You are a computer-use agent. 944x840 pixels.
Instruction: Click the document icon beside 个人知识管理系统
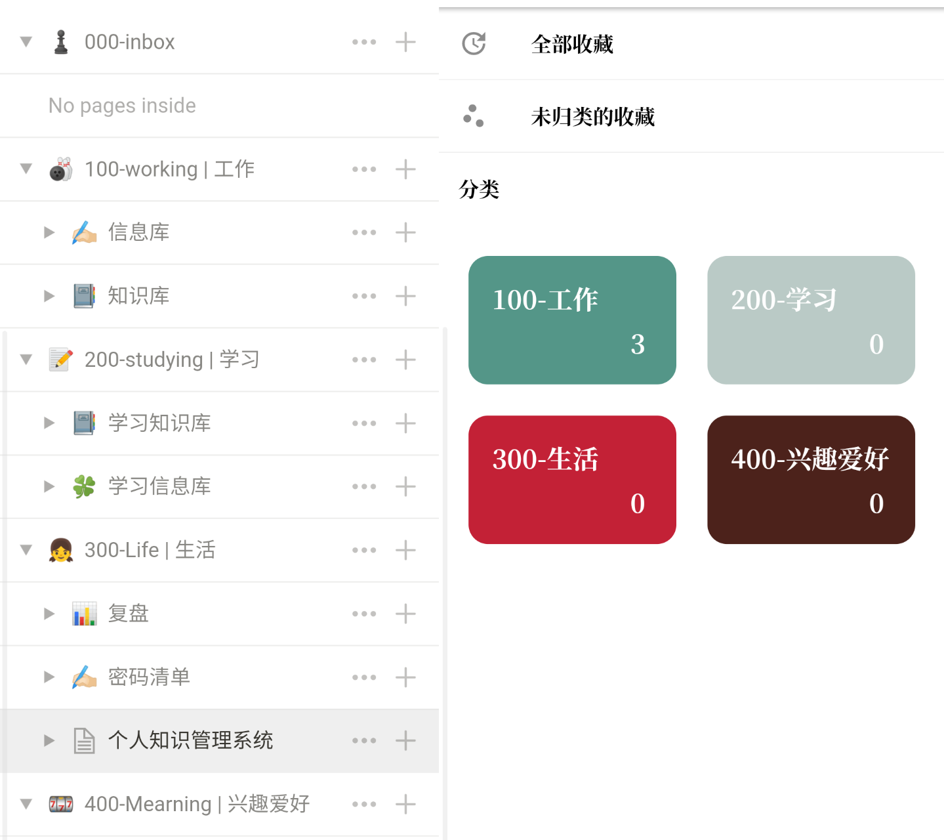[x=84, y=741]
